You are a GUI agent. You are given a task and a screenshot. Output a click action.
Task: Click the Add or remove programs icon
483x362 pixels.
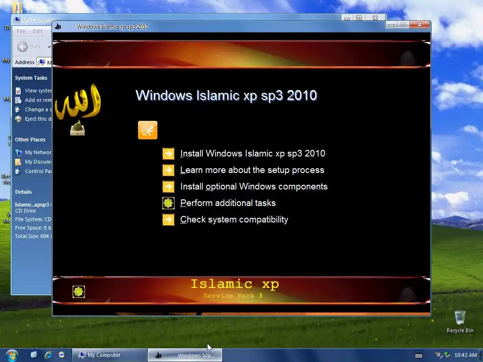[x=18, y=100]
